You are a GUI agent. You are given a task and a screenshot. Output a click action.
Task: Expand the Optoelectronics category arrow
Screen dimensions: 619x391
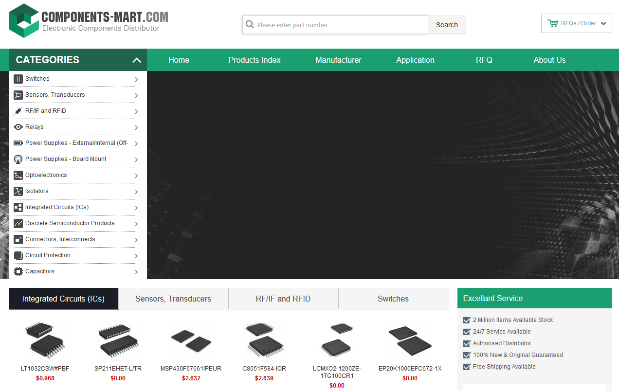tap(136, 176)
